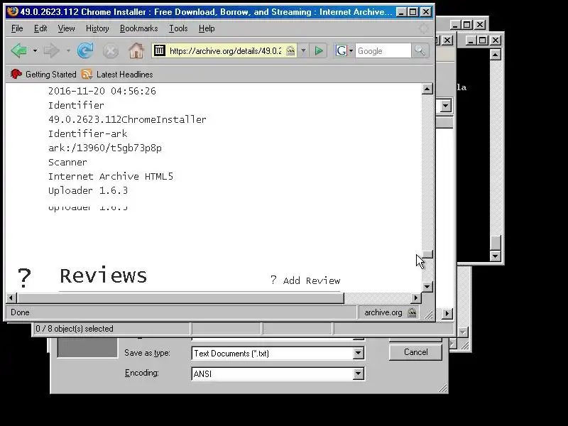The width and height of the screenshot is (568, 426).
Task: Click the Reviews heading
Action: point(103,276)
